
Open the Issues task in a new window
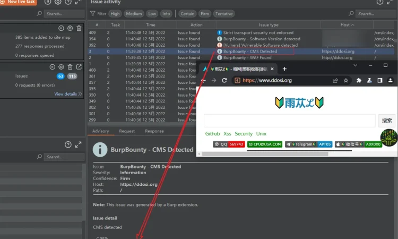click(x=79, y=67)
